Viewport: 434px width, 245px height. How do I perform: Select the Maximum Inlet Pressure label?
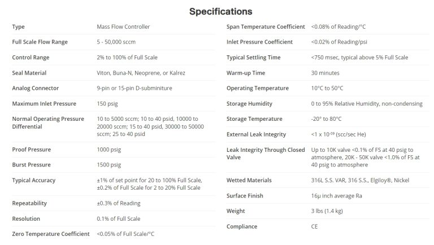(x=44, y=103)
